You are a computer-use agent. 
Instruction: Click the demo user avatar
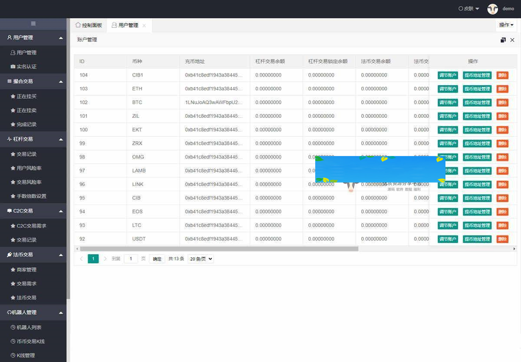click(x=492, y=9)
